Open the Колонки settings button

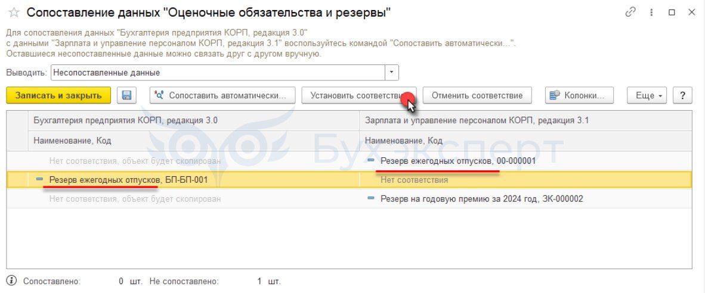pyautogui.click(x=580, y=95)
